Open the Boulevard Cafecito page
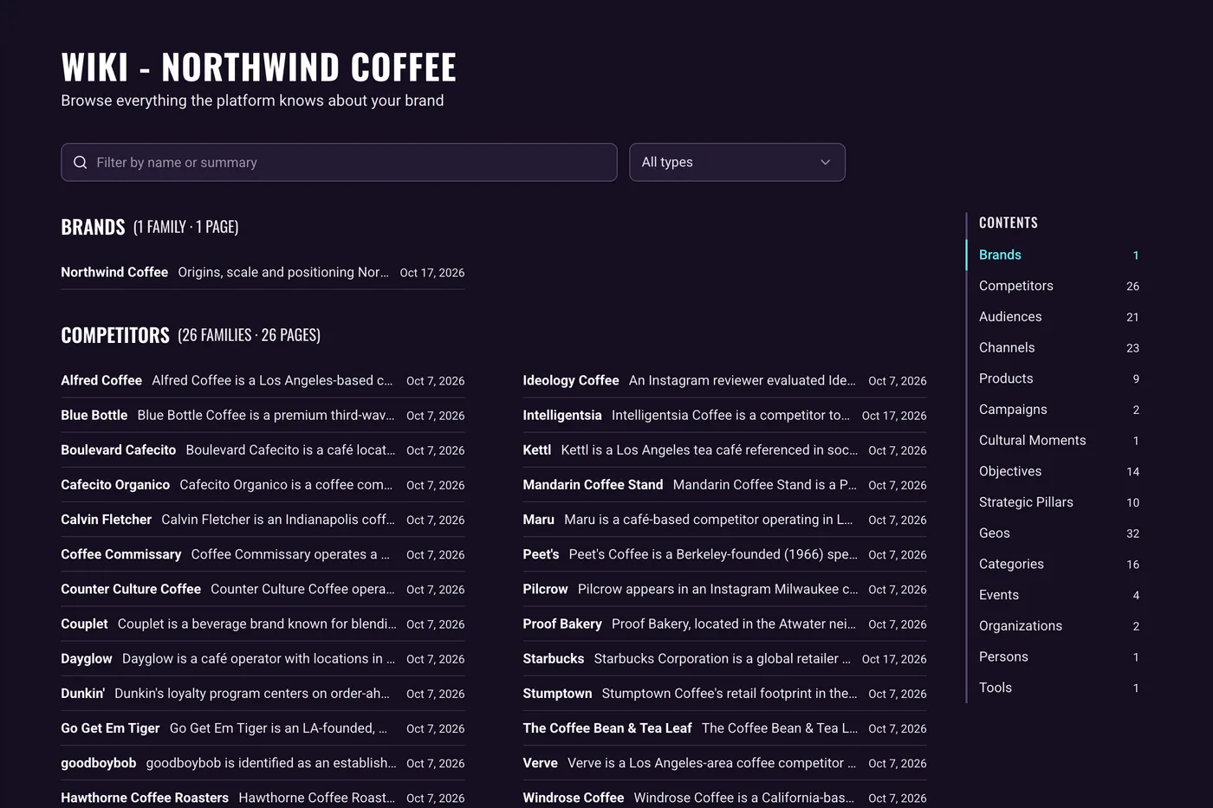 (263, 450)
